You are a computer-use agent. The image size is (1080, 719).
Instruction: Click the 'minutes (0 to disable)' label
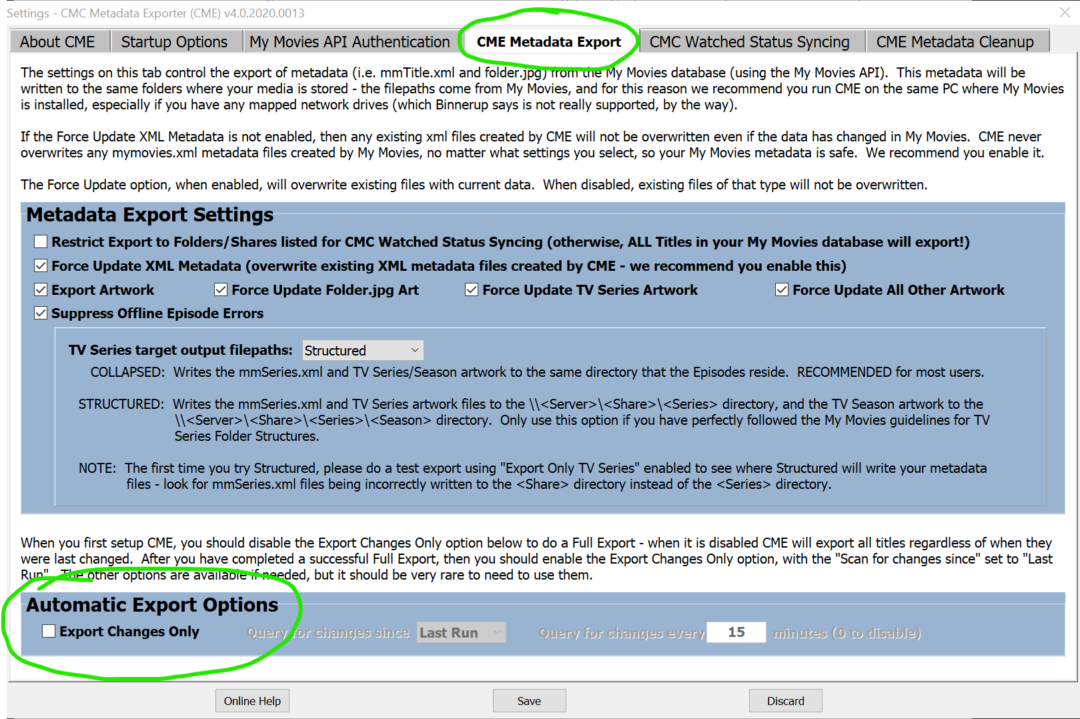847,632
